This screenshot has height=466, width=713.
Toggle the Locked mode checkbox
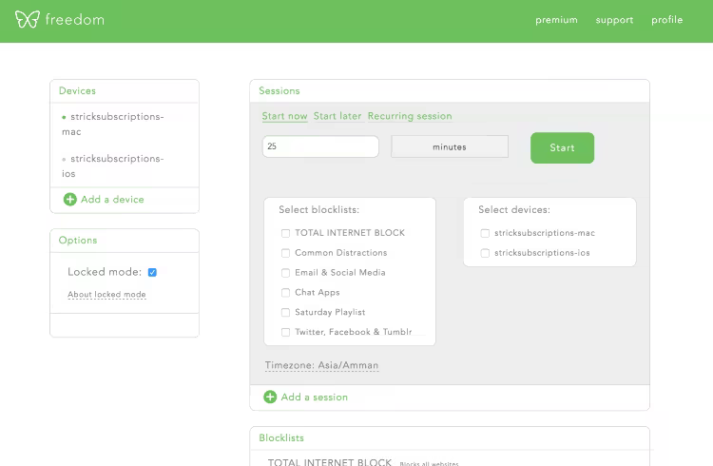(152, 272)
